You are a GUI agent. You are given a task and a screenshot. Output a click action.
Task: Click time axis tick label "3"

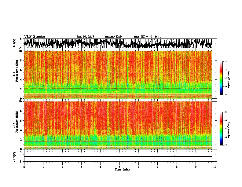[81, 167]
